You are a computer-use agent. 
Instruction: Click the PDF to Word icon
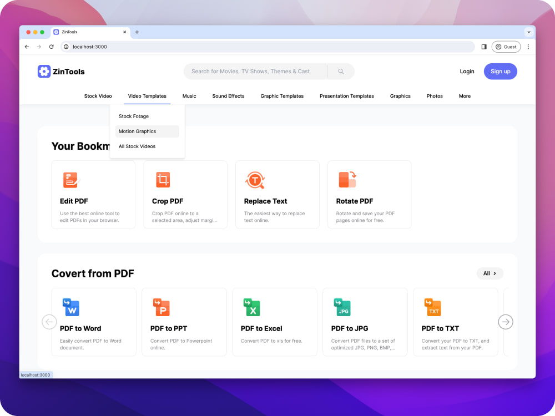[71, 307]
